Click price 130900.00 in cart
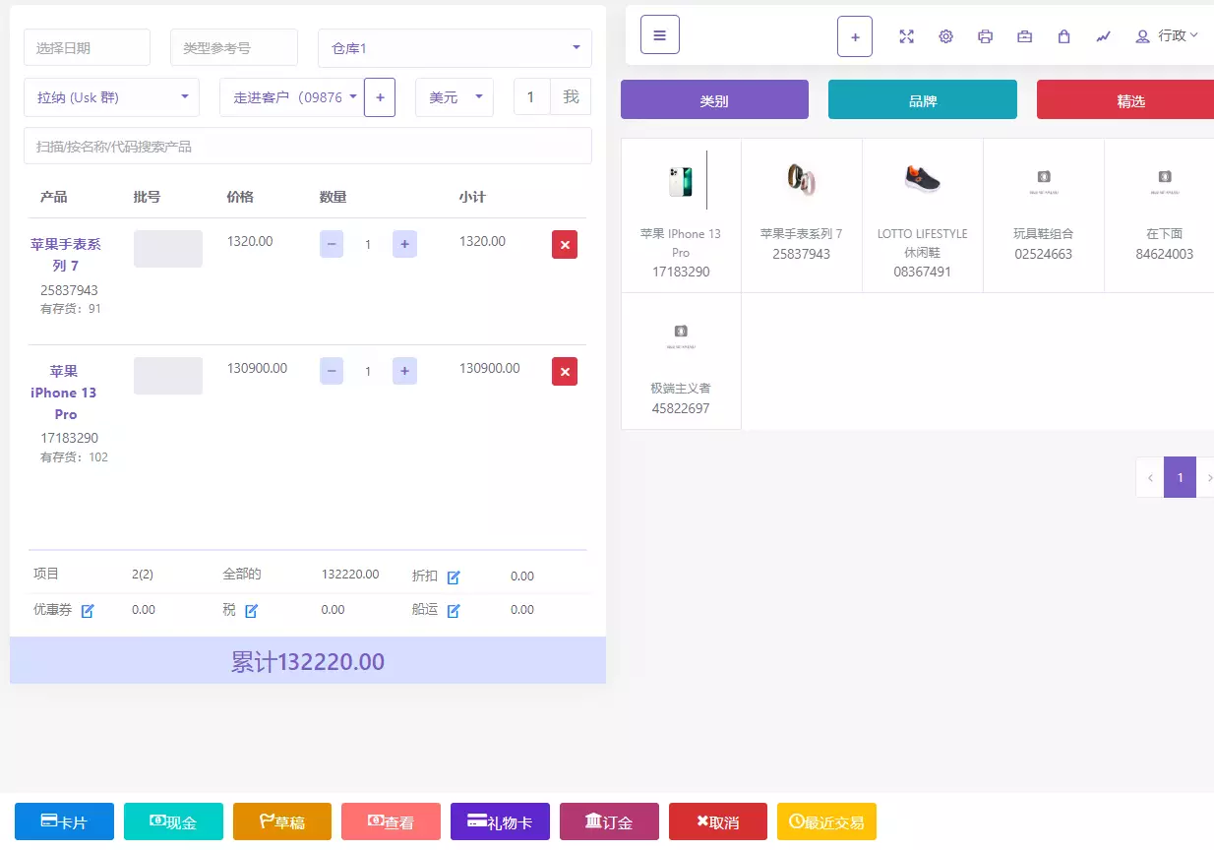This screenshot has width=1214, height=850. click(257, 368)
